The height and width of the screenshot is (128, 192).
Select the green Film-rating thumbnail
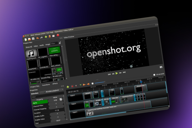click(x=55, y=50)
